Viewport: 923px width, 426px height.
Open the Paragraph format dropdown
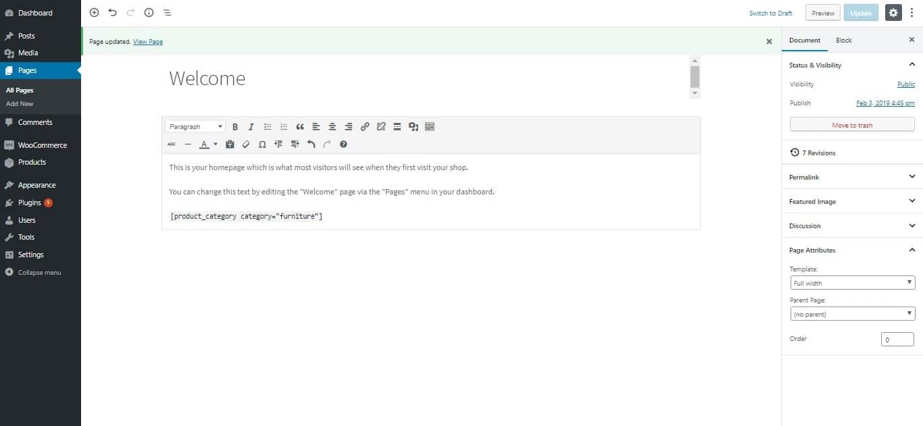pyautogui.click(x=195, y=126)
